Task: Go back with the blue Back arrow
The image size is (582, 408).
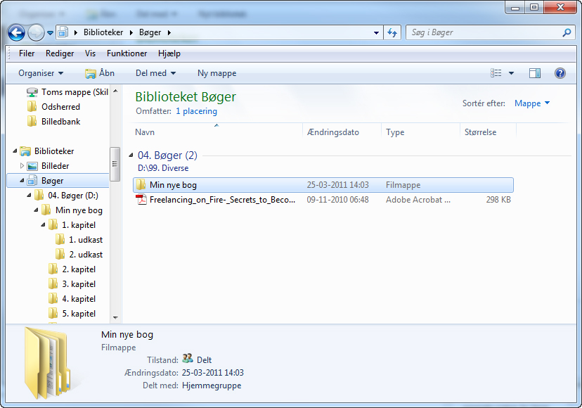Action: (16, 32)
